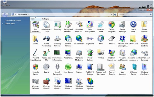
Task: Click into the Search input field
Action: pos(134,15)
